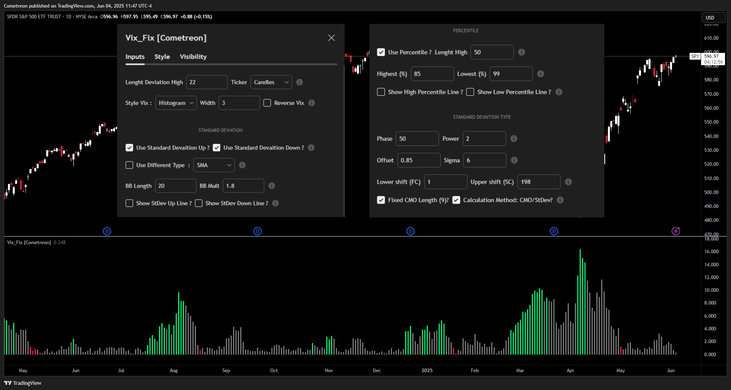Click the Lenght Deviation High input
Image resolution: width=731 pixels, height=390 pixels.
click(207, 82)
